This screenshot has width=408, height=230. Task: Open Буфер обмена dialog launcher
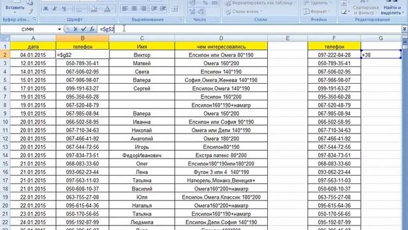click(34, 20)
